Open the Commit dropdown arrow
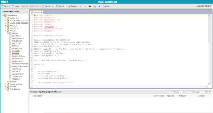The height and width of the screenshot is (113, 213). (66, 6)
